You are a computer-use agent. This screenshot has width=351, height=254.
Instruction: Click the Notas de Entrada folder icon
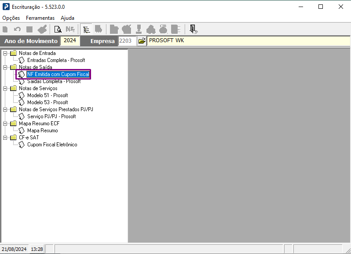pos(14,53)
